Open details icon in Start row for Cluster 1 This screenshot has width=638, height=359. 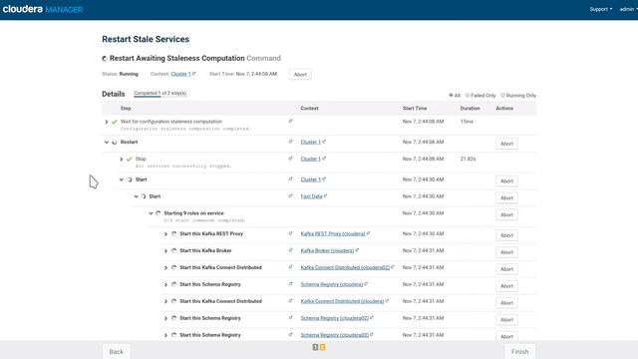coord(290,179)
